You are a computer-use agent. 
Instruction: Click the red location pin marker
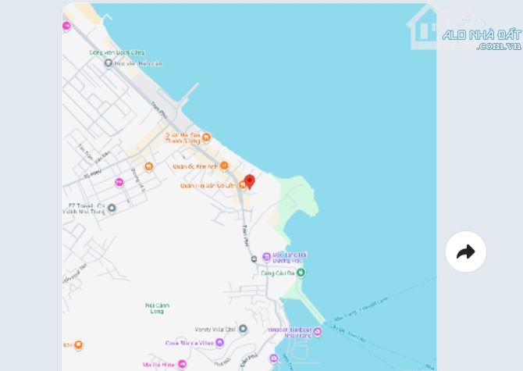coord(250,181)
